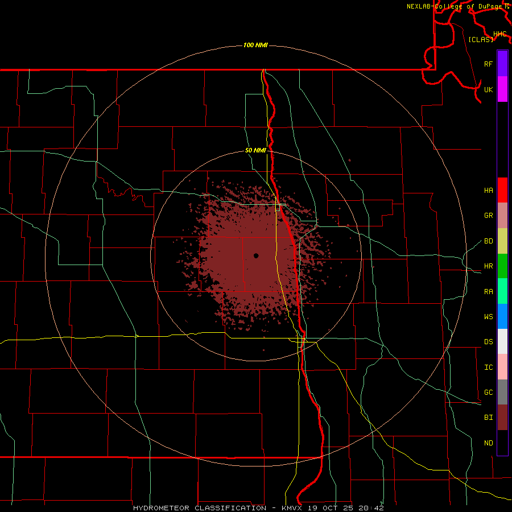This screenshot has height=512, width=512.
Task: Click the BD legend label
Action: click(x=488, y=241)
